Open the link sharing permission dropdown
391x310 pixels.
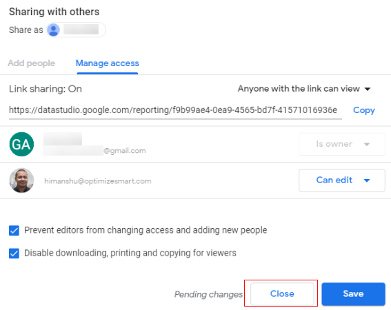click(x=304, y=89)
